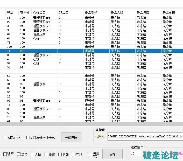Image resolution: width=183 pixels, height=161 pixels.
Task: Check the 令牌 checkbox
Action: pyautogui.click(x=60, y=154)
